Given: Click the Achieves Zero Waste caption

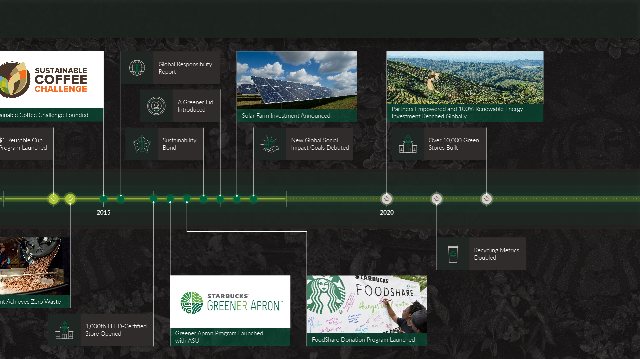Looking at the screenshot, I should tap(31, 302).
